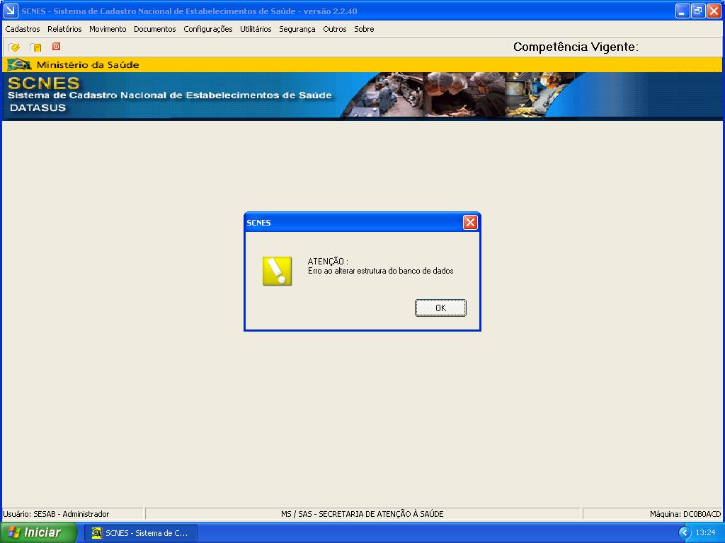Image resolution: width=725 pixels, height=543 pixels.
Task: Open the Movimento menu
Action: coord(108,29)
